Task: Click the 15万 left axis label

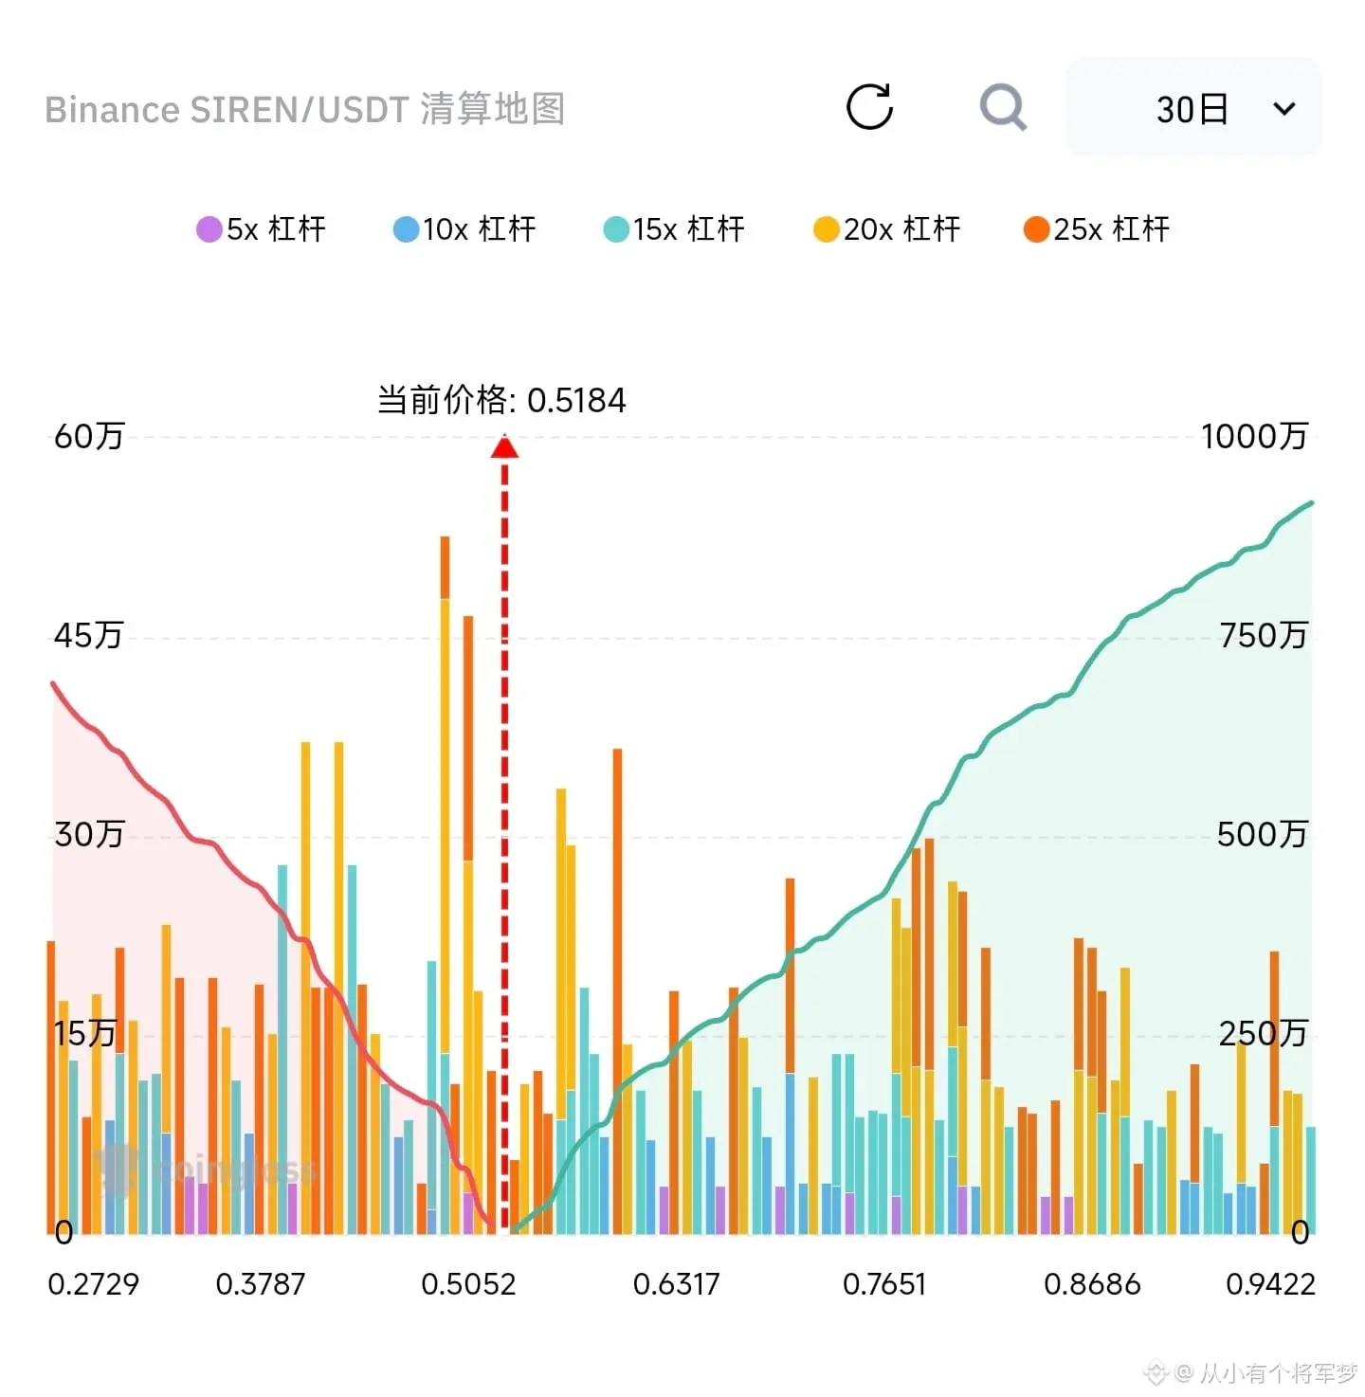Action: click(84, 1033)
